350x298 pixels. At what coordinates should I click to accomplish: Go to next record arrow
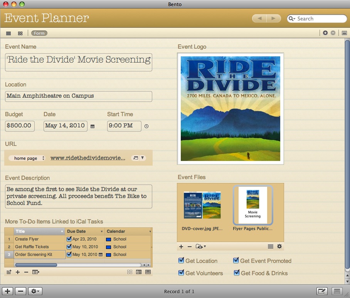click(x=274, y=18)
